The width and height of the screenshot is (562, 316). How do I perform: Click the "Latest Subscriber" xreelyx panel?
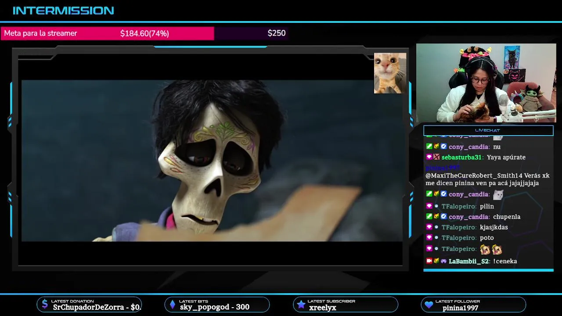(346, 305)
